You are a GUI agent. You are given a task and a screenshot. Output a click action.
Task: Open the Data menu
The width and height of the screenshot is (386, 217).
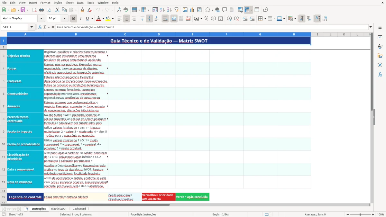click(x=80, y=3)
